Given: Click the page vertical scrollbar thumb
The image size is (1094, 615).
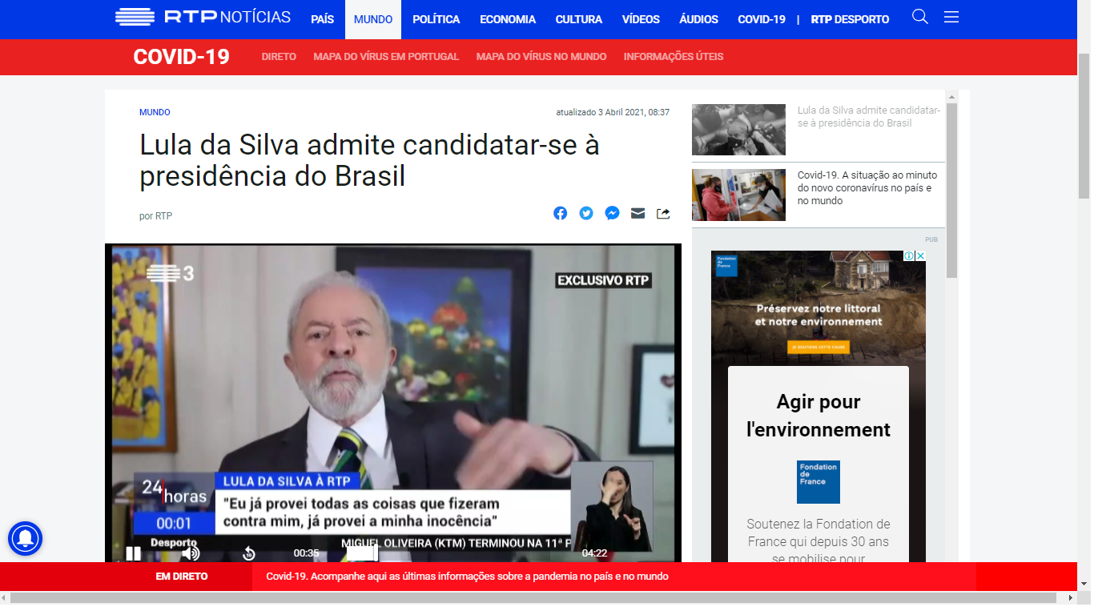Looking at the screenshot, I should click(x=1084, y=127).
